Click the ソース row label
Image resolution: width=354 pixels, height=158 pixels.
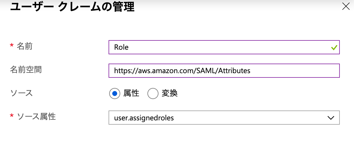(21, 93)
